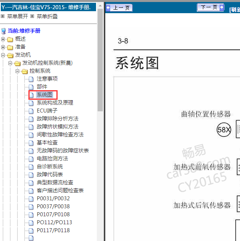Click the 58X crankshaft sensor symbol
This screenshot has height=241, width=240.
pos(224,130)
